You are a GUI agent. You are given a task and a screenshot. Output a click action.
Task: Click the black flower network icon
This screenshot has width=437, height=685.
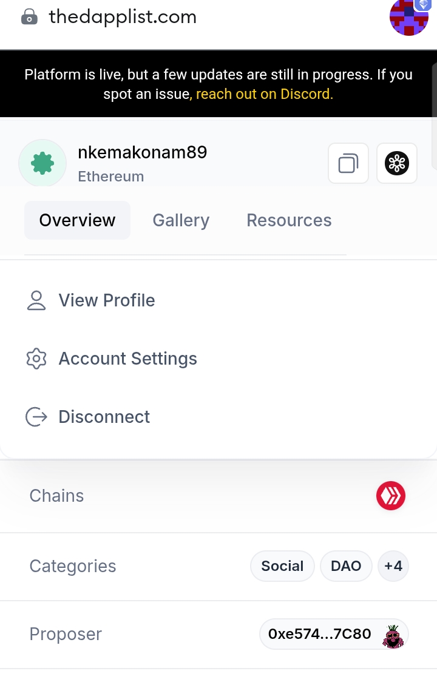click(397, 163)
